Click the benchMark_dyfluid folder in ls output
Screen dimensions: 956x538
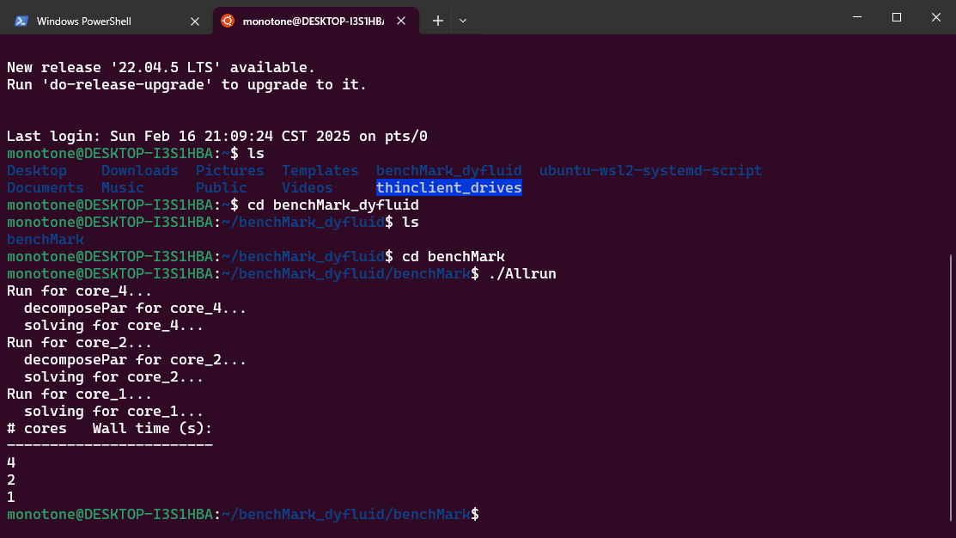coord(448,170)
